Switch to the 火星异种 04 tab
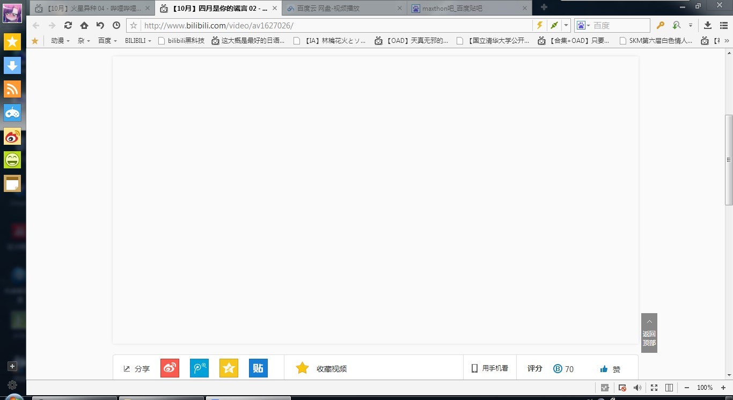The width and height of the screenshot is (733, 400). coord(93,8)
